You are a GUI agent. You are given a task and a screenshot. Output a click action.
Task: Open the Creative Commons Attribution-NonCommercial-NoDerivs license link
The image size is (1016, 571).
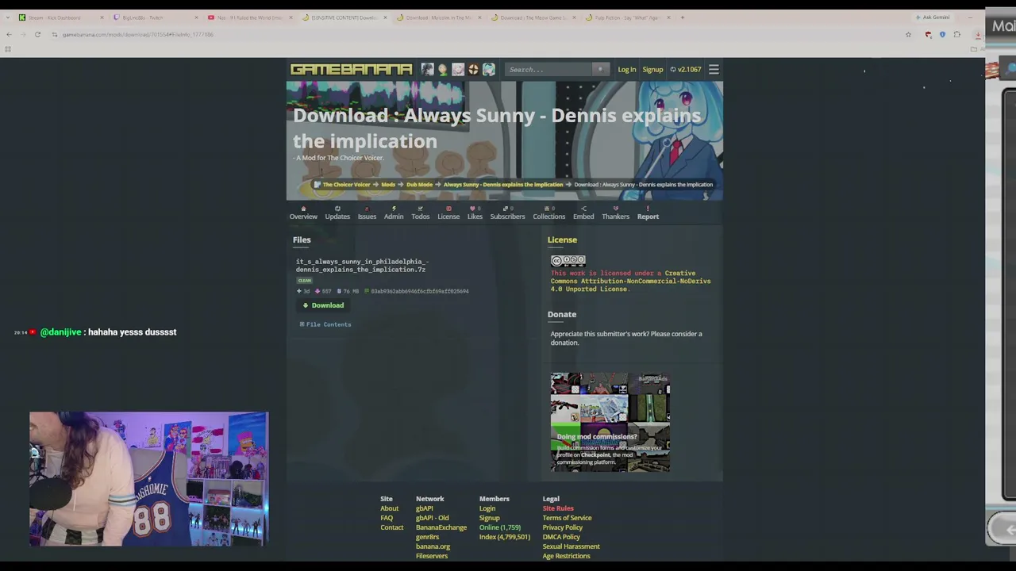(630, 281)
